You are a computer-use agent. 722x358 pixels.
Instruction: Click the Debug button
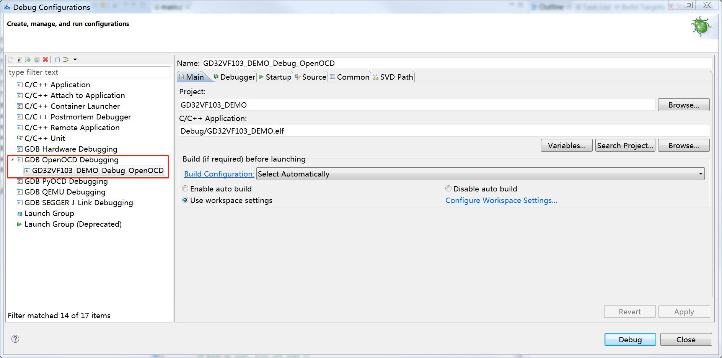[630, 340]
